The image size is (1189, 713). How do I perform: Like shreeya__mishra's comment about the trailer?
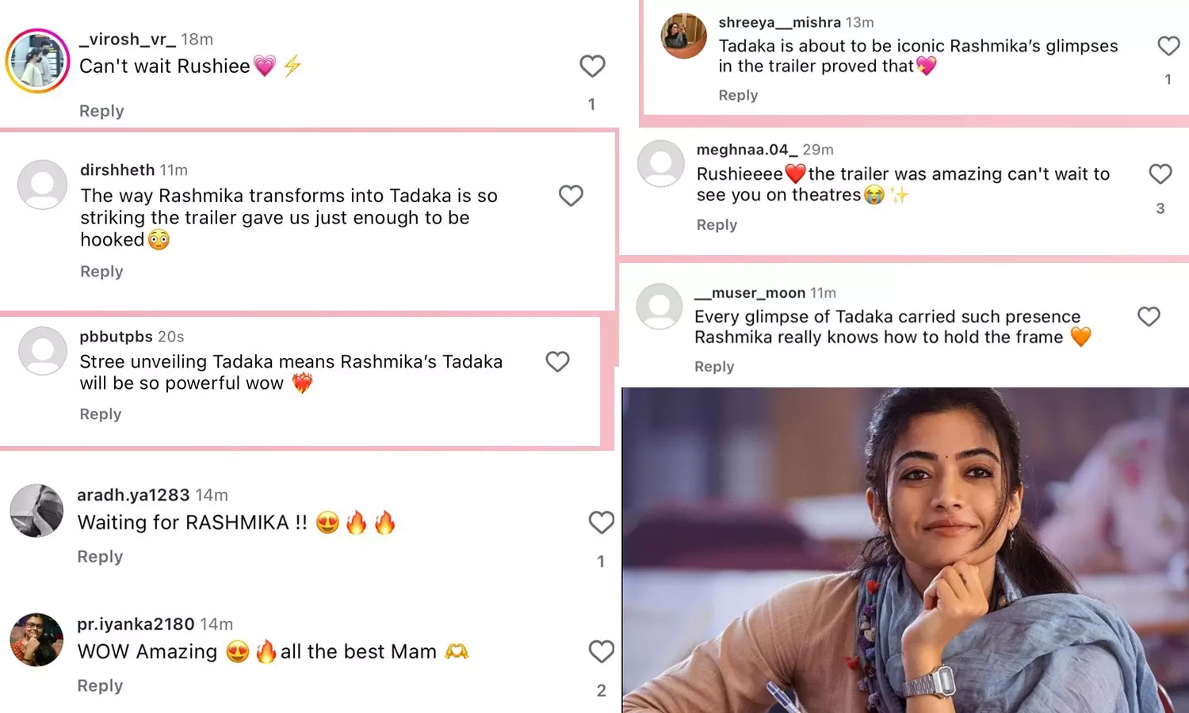(x=1168, y=46)
